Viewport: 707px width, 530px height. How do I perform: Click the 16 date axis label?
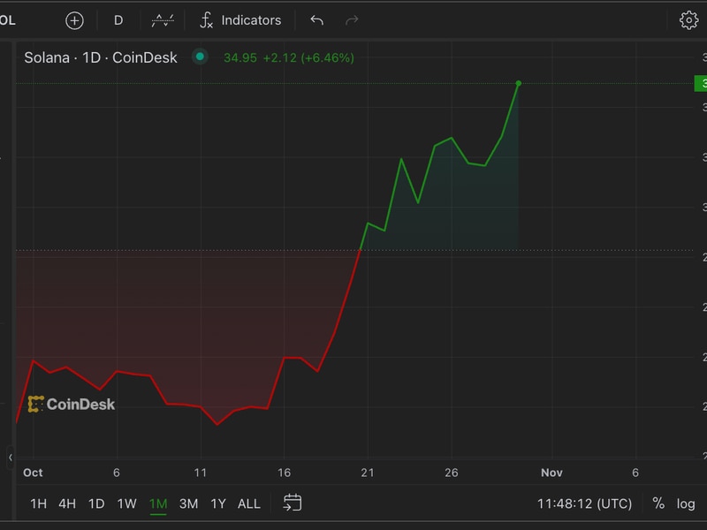284,473
